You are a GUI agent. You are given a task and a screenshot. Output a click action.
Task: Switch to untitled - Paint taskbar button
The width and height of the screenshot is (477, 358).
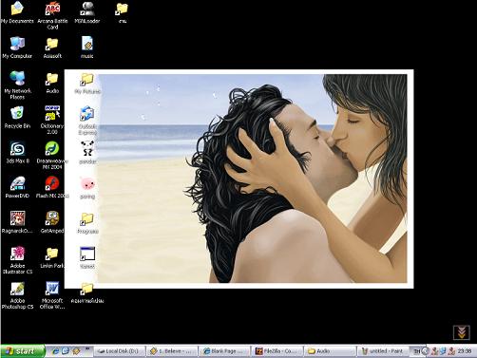pos(383,351)
